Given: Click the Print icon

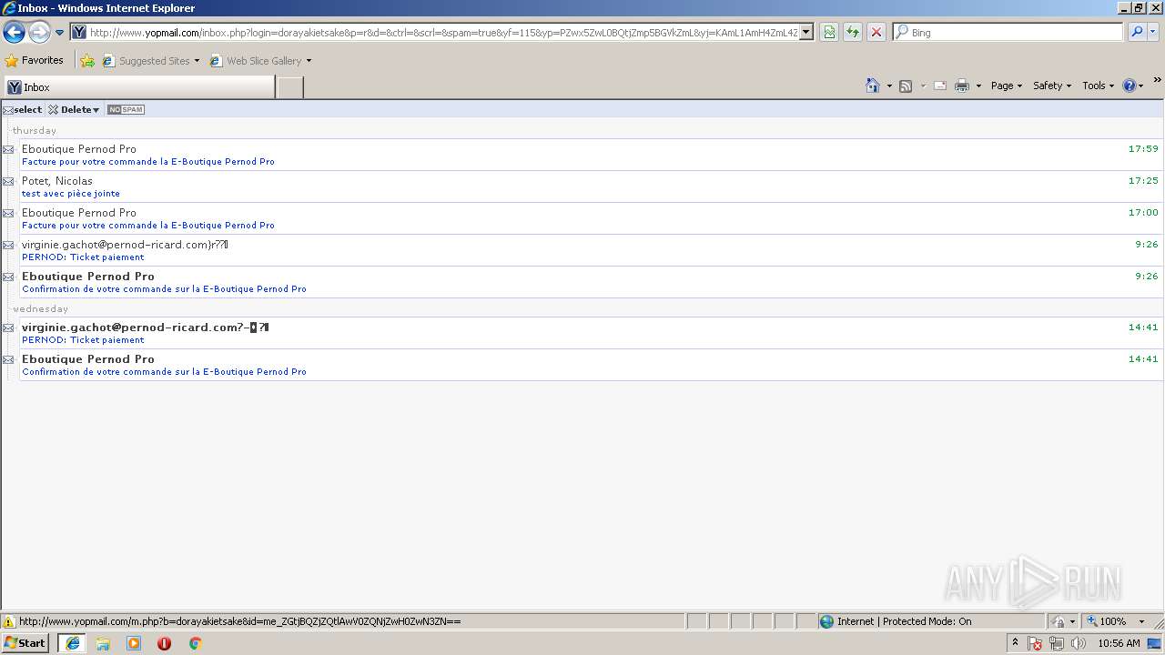Looking at the screenshot, I should [x=962, y=86].
